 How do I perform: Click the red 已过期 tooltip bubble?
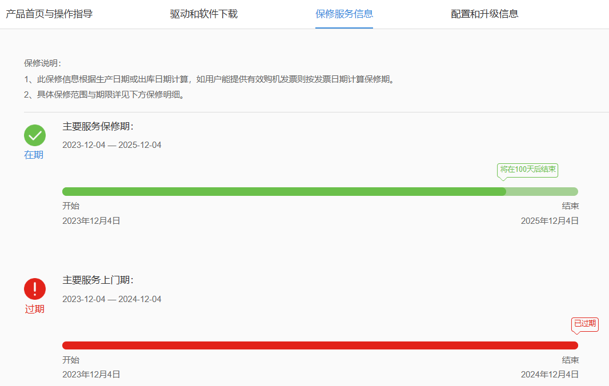584,324
